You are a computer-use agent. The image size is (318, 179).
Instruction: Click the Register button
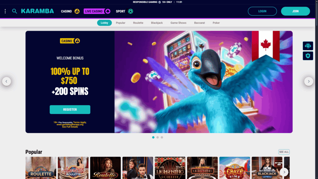tap(70, 109)
